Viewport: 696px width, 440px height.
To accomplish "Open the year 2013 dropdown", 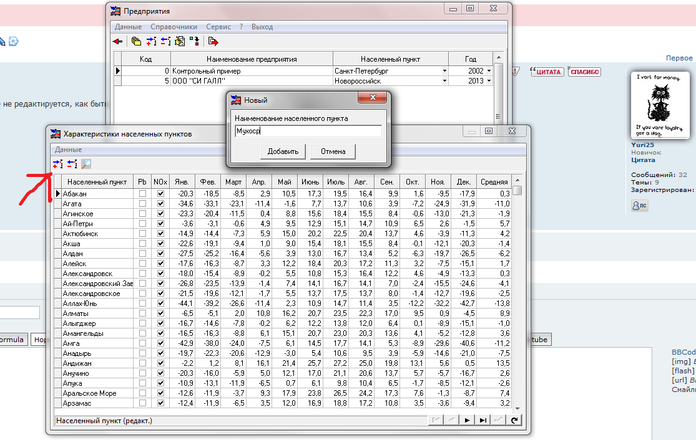I will [x=488, y=81].
